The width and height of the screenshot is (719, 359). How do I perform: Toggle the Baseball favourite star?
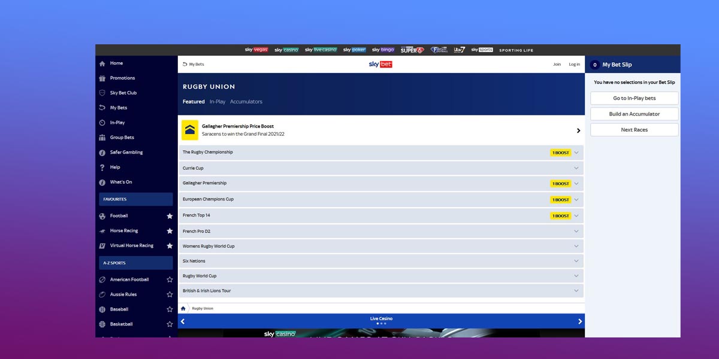pyautogui.click(x=170, y=309)
